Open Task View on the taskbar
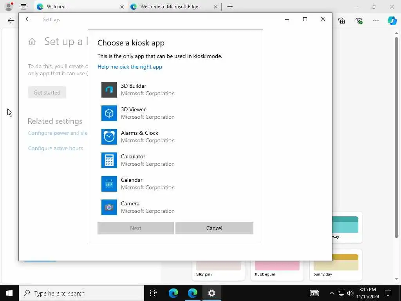The image size is (401, 301). click(154, 293)
